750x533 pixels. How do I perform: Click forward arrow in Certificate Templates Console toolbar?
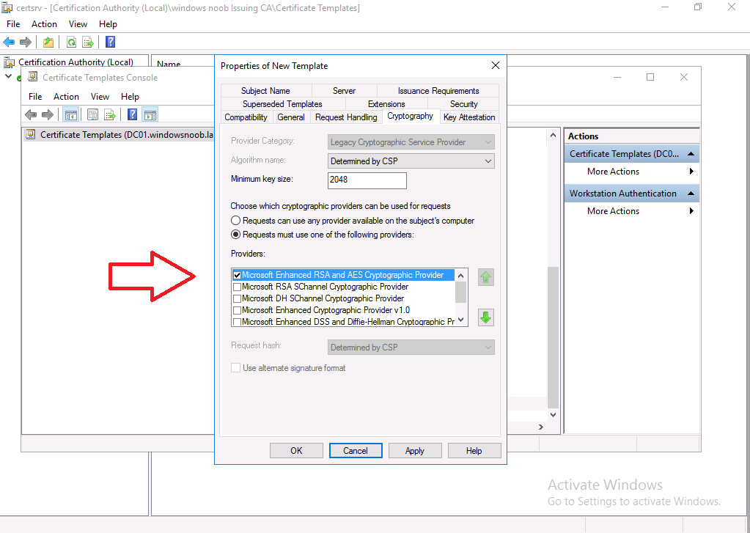click(x=48, y=115)
